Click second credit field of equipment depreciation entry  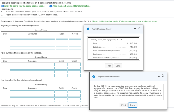point(74,95)
